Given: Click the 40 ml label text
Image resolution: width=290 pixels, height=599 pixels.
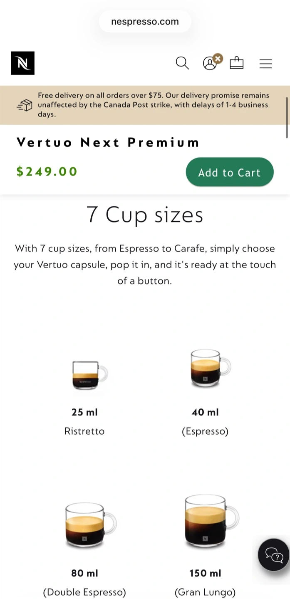Looking at the screenshot, I should [x=205, y=412].
